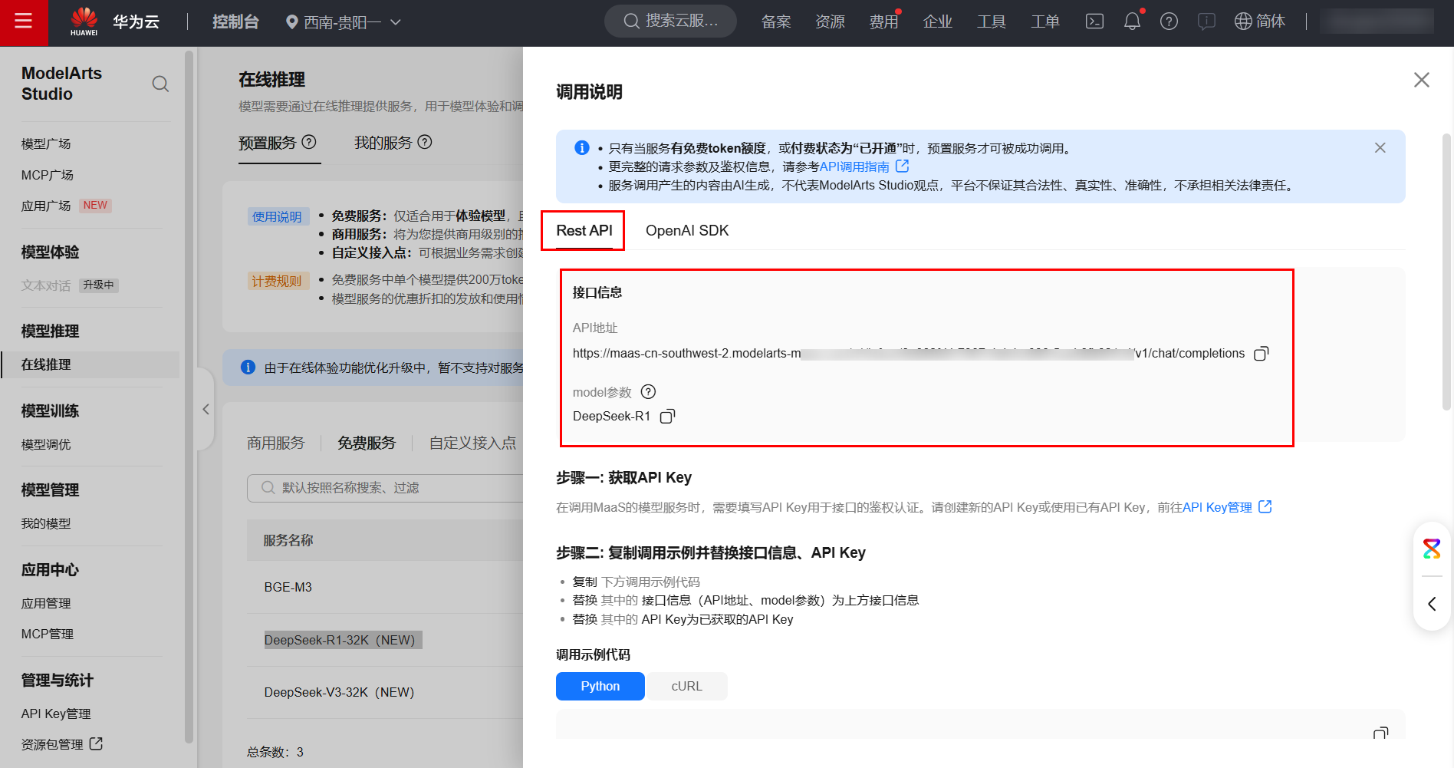Open the 工单 menu
The image size is (1454, 768).
coord(1044,21)
